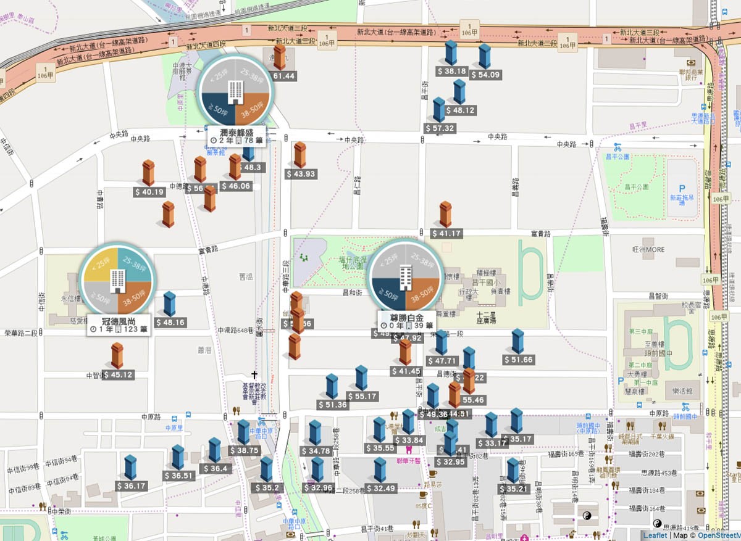Select dark blue ≥50坪 segment of 尊勝白金

point(388,292)
